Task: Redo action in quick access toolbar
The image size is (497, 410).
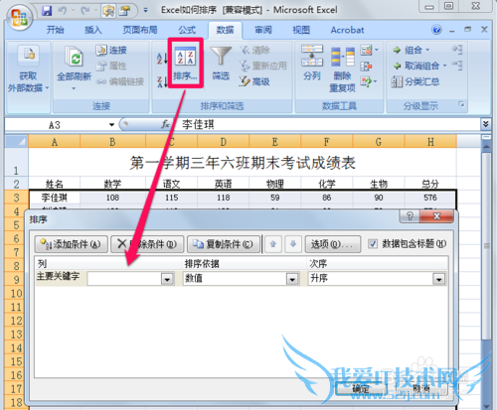Action: (85, 11)
